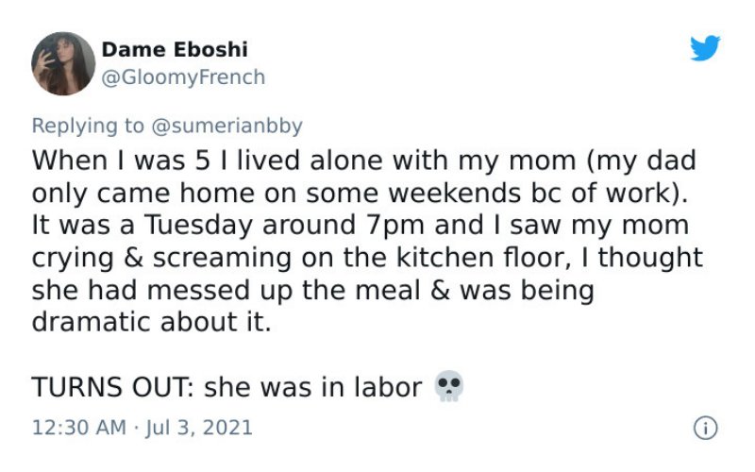This screenshot has height=472, width=755.
Task: Click the words 'dramatic about it'
Action: [x=152, y=322]
